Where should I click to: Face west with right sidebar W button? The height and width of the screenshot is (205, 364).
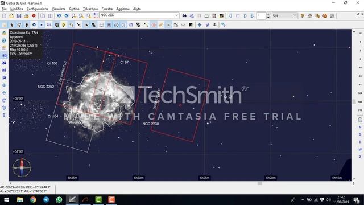click(360, 149)
